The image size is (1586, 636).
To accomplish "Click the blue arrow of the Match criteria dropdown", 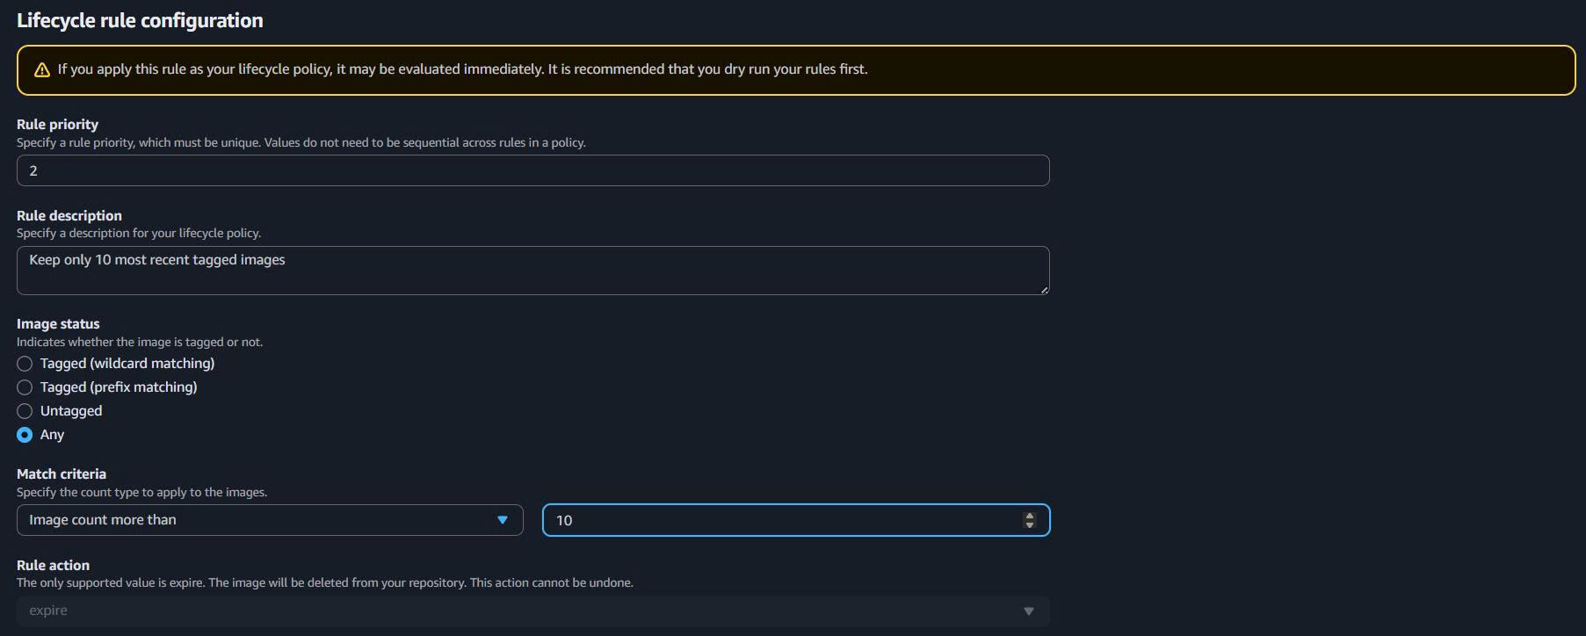I will click(503, 520).
